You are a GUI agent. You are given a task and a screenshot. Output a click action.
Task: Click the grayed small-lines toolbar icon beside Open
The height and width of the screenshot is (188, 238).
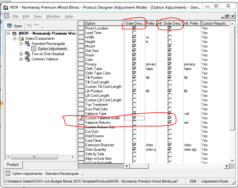(x=36, y=25)
